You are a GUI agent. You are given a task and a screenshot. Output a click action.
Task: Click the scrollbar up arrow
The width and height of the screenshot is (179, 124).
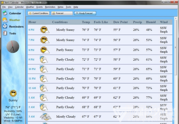(175, 18)
